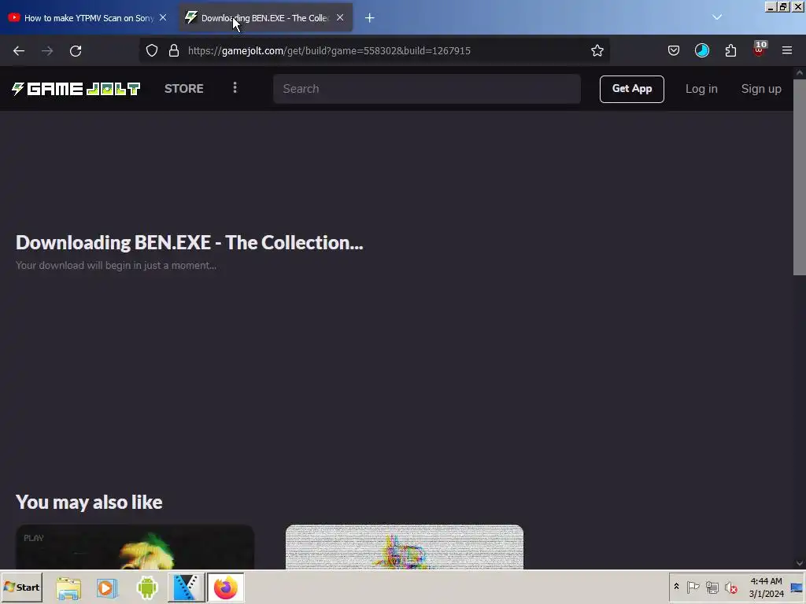The image size is (806, 604).
Task: Open the network status tray icon
Action: coord(712,587)
